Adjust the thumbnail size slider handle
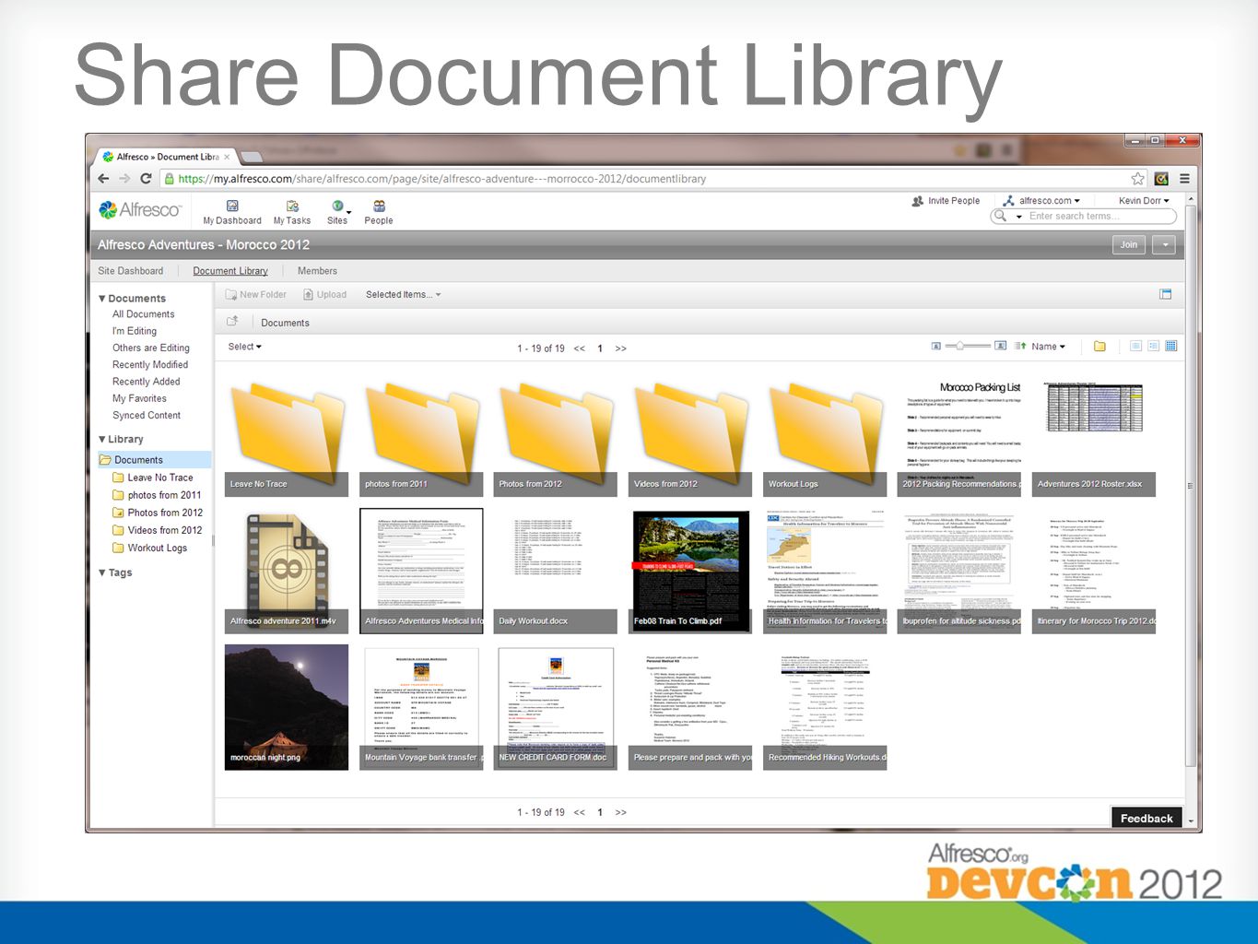This screenshot has width=1258, height=944. 960,346
